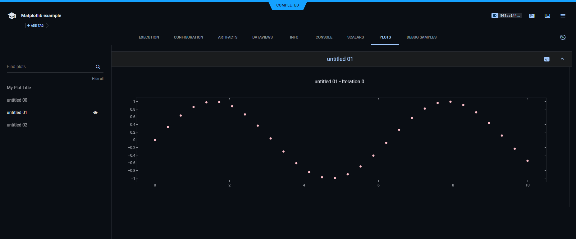Click the auto-refresh icon
This screenshot has height=239, width=576.
pos(563,37)
